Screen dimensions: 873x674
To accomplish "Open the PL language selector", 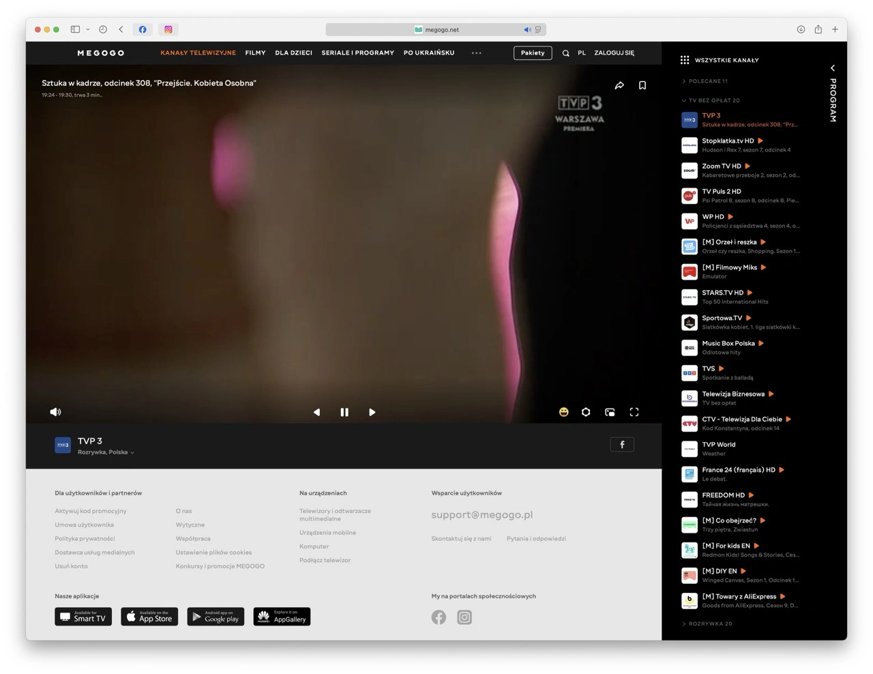I will [582, 53].
